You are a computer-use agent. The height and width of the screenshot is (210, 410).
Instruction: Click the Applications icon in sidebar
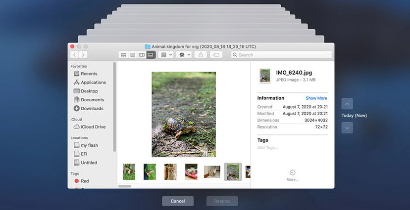click(76, 83)
